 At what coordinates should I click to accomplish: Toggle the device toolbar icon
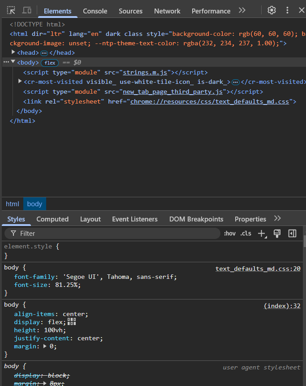[x=27, y=10]
